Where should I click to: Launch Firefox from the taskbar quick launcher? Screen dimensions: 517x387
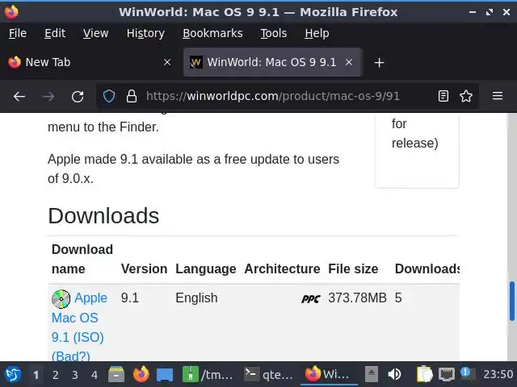click(141, 374)
